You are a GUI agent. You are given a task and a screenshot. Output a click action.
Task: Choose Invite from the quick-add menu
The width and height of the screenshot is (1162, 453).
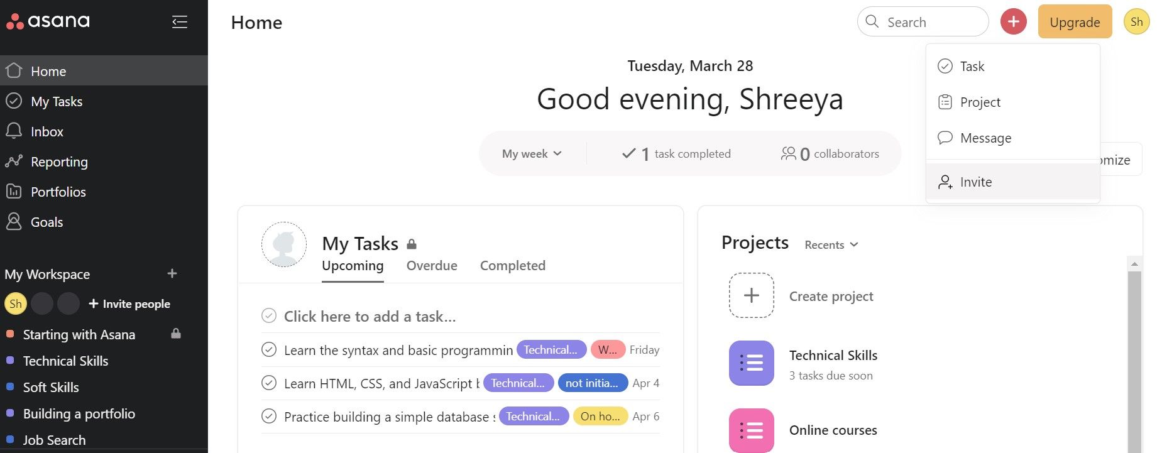point(975,182)
